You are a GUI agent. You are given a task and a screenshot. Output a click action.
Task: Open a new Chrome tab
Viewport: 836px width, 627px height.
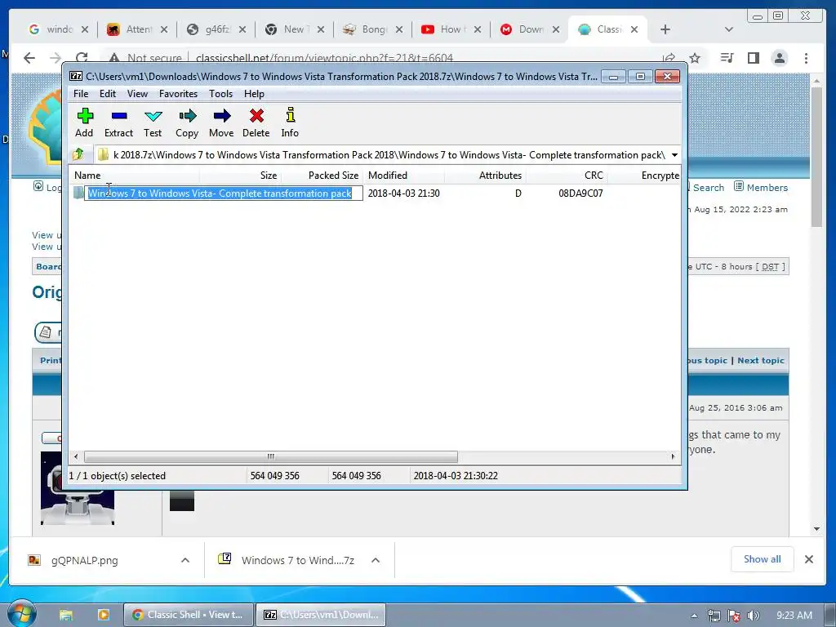pos(665,29)
